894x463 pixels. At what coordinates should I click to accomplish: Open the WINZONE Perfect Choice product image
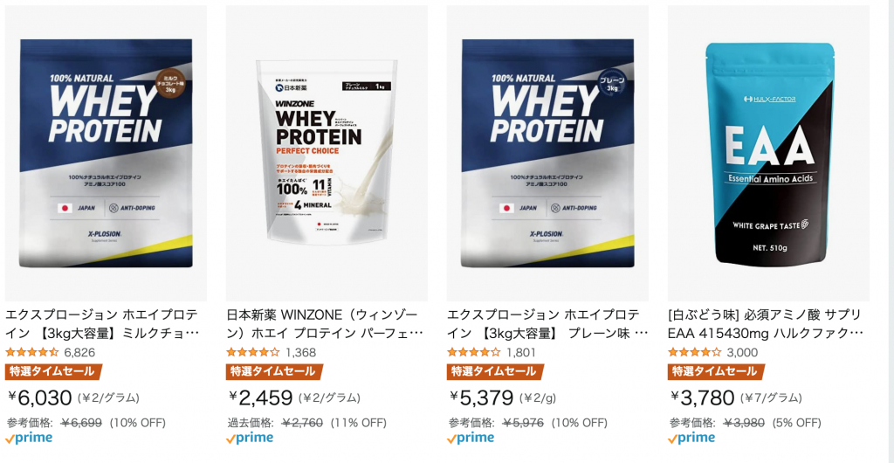(x=327, y=154)
